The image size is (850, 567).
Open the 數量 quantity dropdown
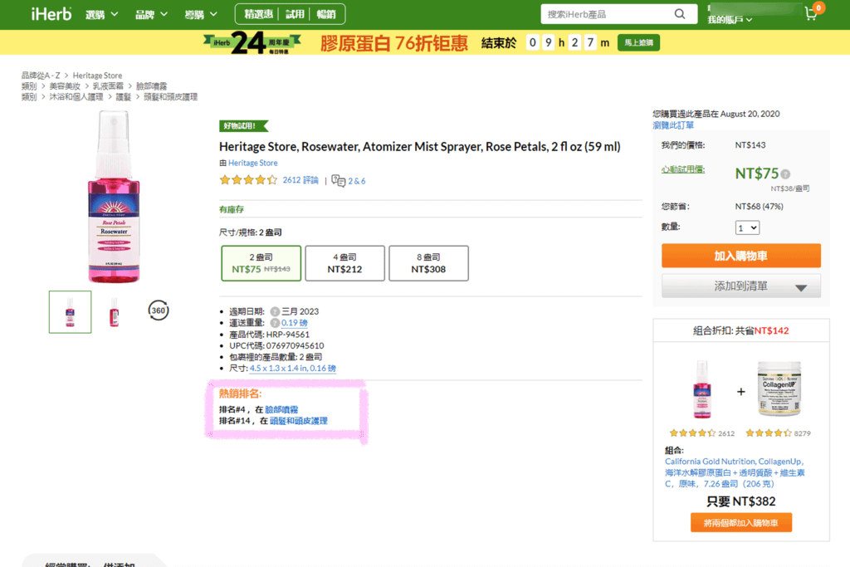(747, 227)
